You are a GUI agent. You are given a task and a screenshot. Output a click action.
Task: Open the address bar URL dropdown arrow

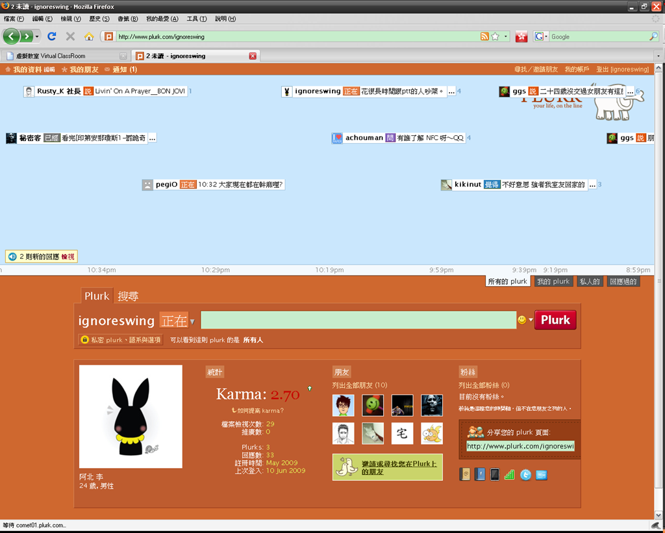pos(505,36)
